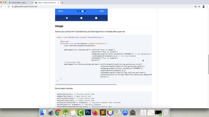The image size is (209, 117).
Task: Click NEXT in the tutorial preview image
Action: 102,11
